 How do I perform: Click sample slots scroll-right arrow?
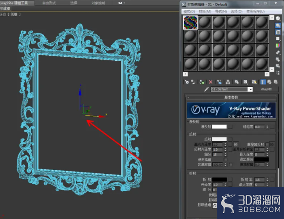coord(267,74)
